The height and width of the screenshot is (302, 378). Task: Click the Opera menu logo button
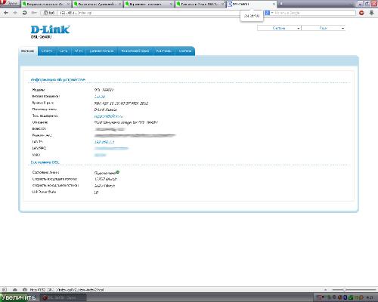coord(10,3)
